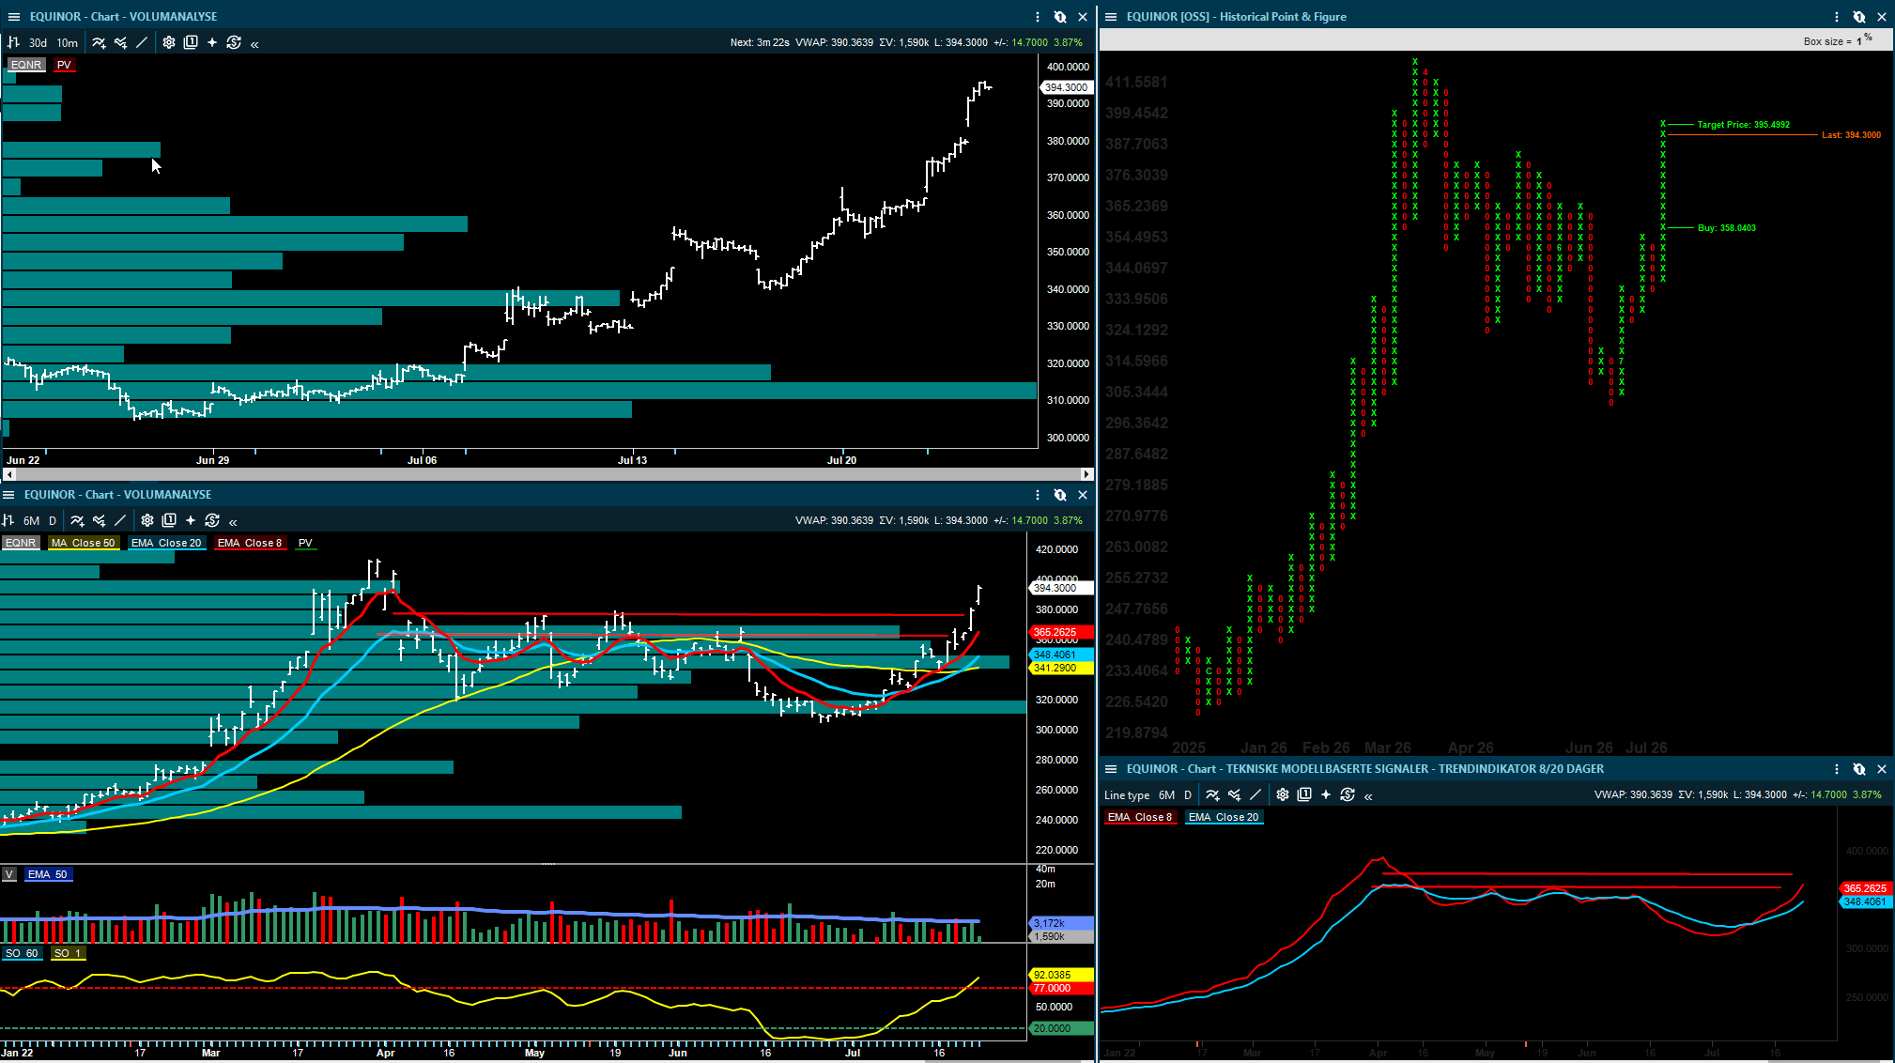
Task: Open hamburger menu of Historical Point & Figure panel
Action: pyautogui.click(x=1111, y=17)
